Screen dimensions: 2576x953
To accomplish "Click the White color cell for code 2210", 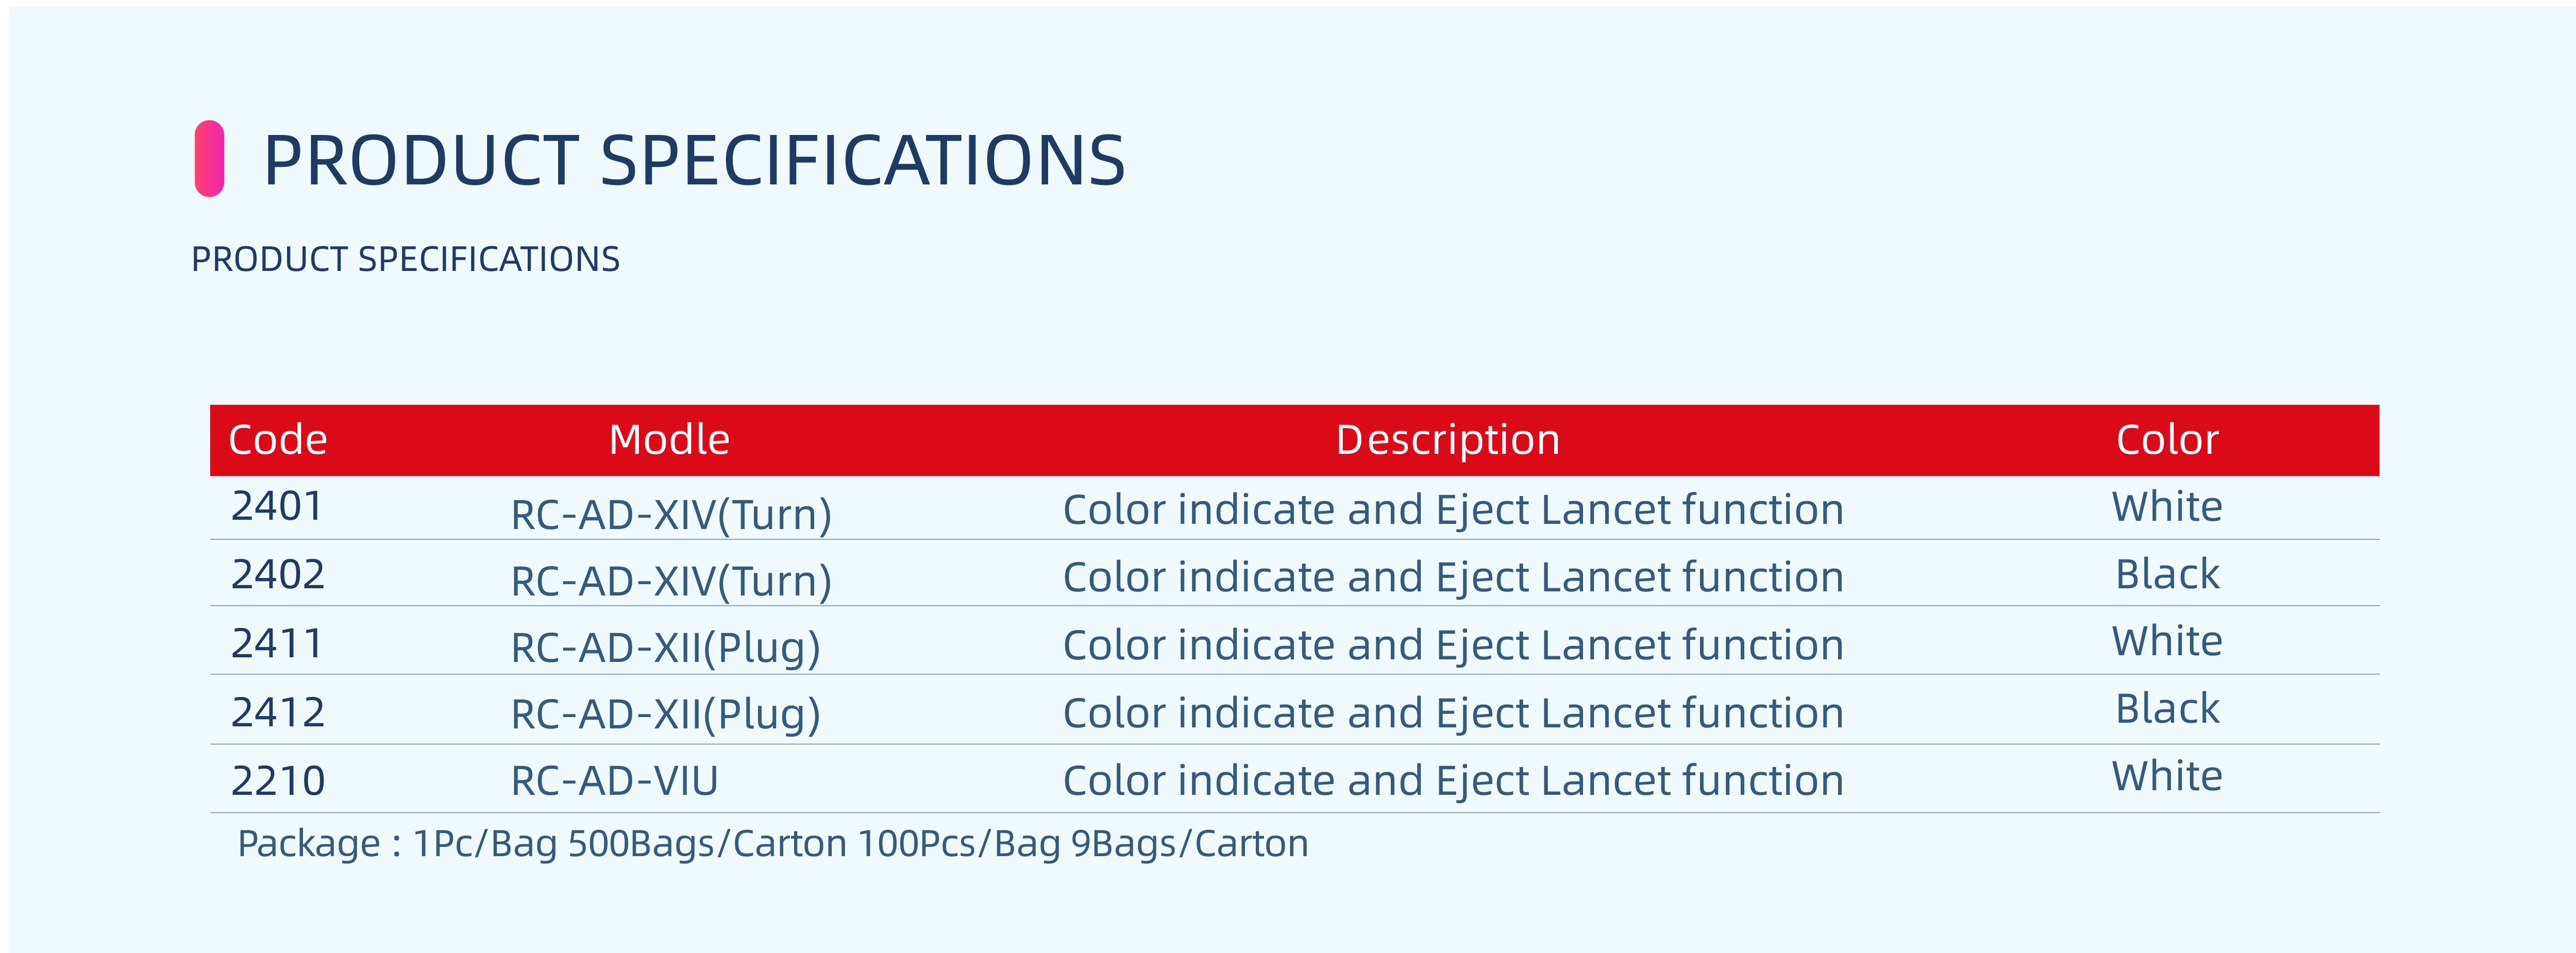I will click(x=2166, y=777).
